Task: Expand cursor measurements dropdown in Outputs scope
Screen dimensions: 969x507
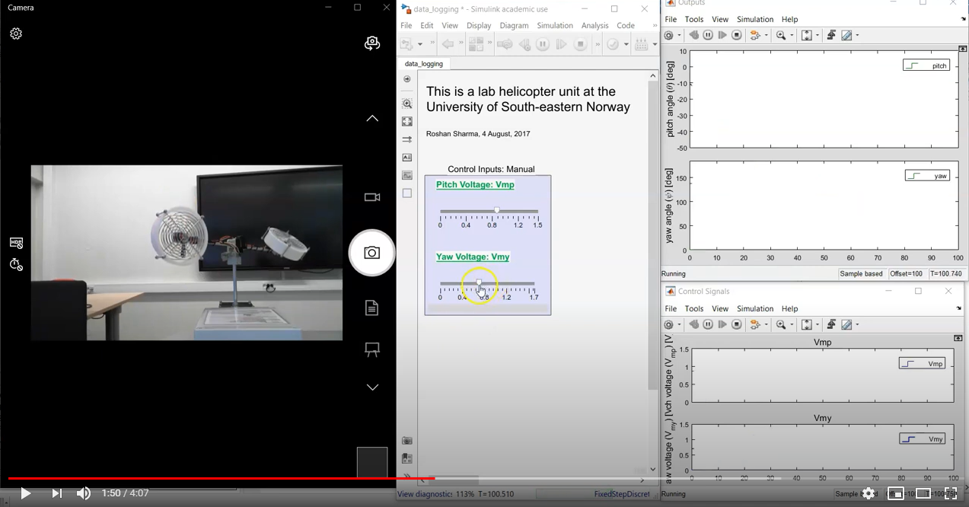Action: click(x=856, y=36)
